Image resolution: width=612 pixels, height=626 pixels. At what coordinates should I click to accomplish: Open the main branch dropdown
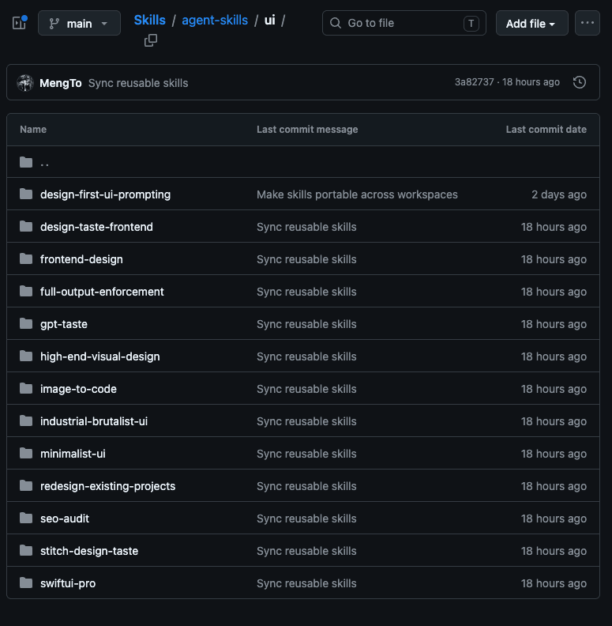point(79,24)
